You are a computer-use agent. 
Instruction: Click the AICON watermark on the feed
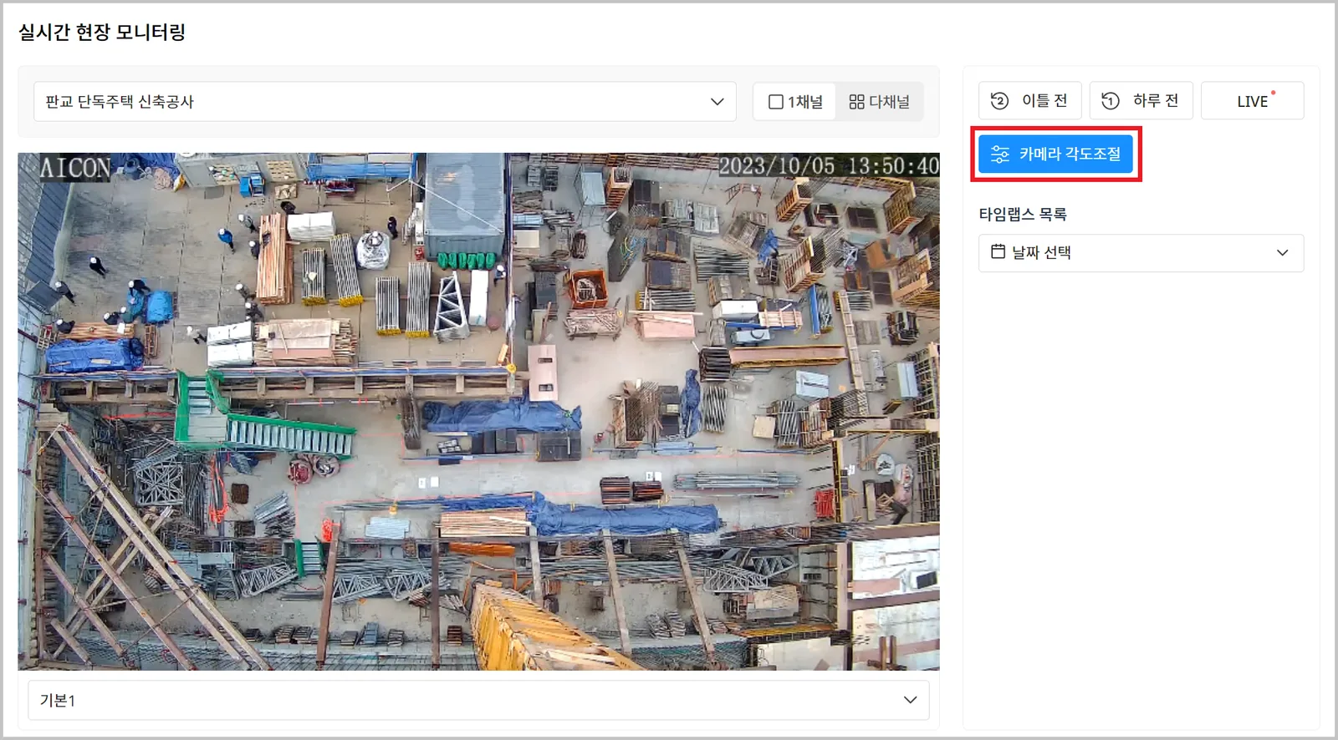tap(75, 168)
